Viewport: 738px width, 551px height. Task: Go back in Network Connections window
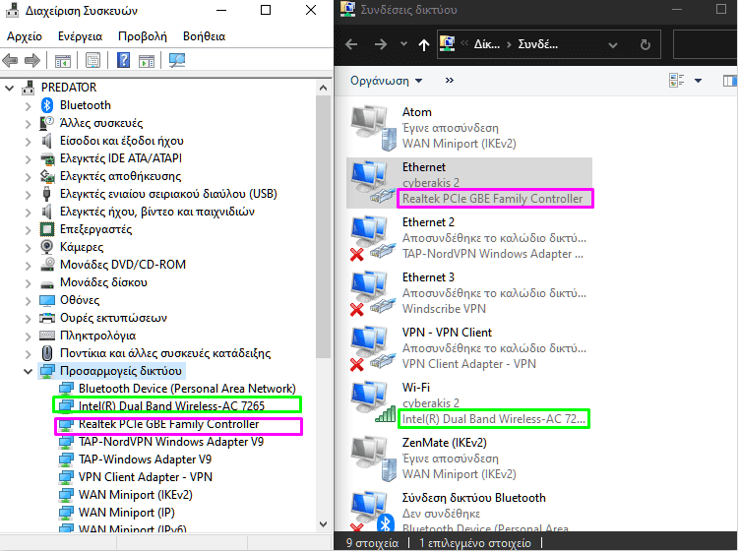click(x=351, y=44)
